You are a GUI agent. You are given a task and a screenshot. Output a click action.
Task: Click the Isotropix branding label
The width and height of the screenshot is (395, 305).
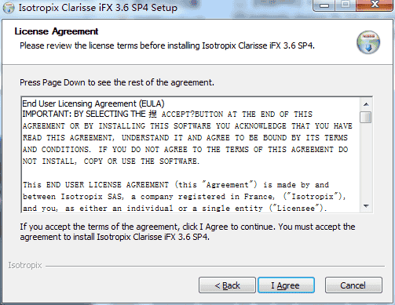(x=25, y=265)
